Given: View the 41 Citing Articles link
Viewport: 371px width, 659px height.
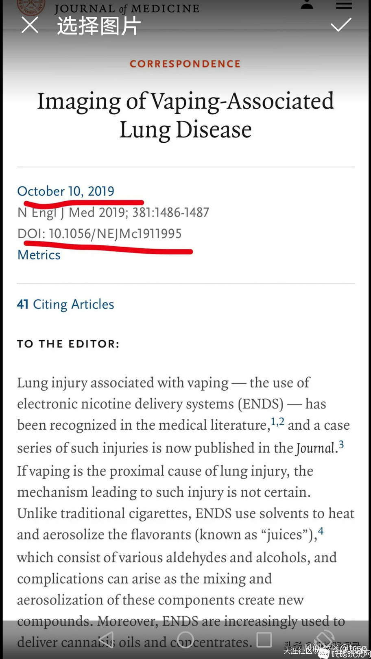Looking at the screenshot, I should coord(65,304).
